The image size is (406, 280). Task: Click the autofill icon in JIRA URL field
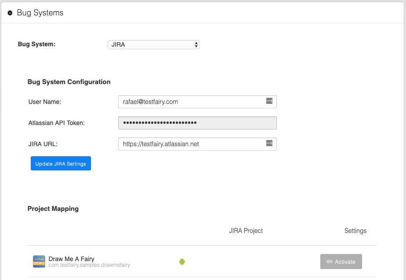tap(269, 144)
